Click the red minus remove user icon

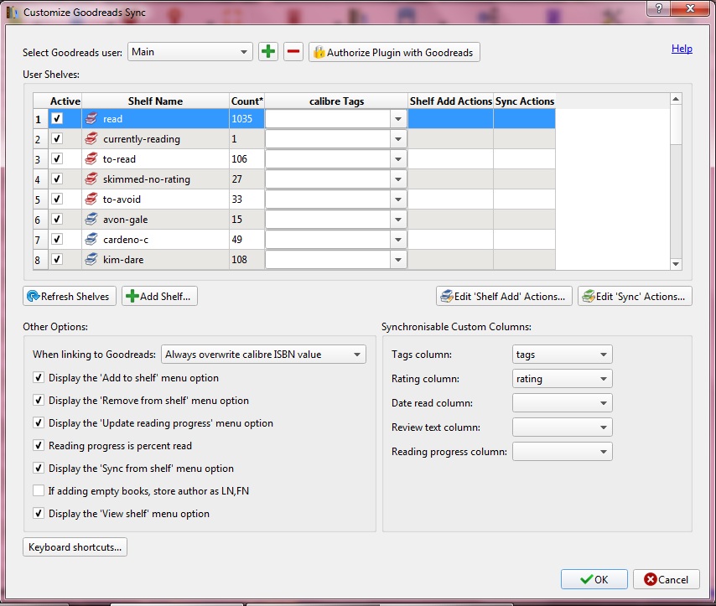click(x=293, y=52)
